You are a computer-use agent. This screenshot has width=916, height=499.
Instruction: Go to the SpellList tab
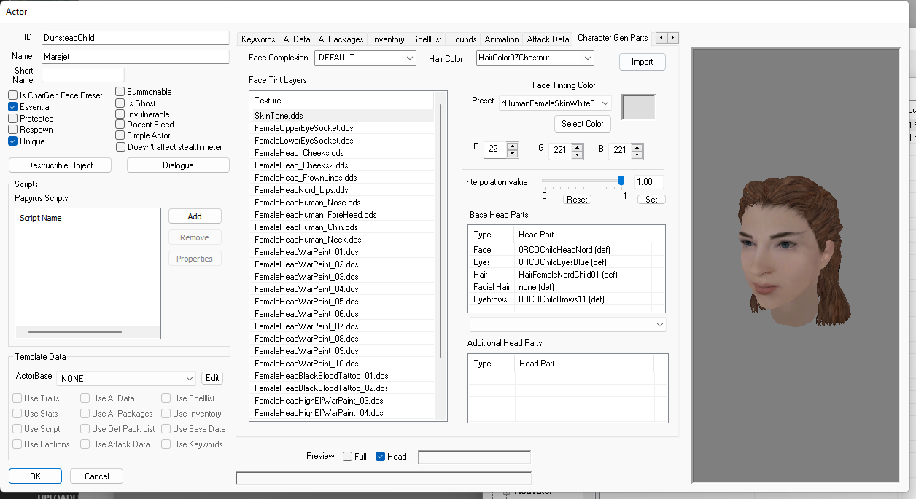click(x=427, y=39)
